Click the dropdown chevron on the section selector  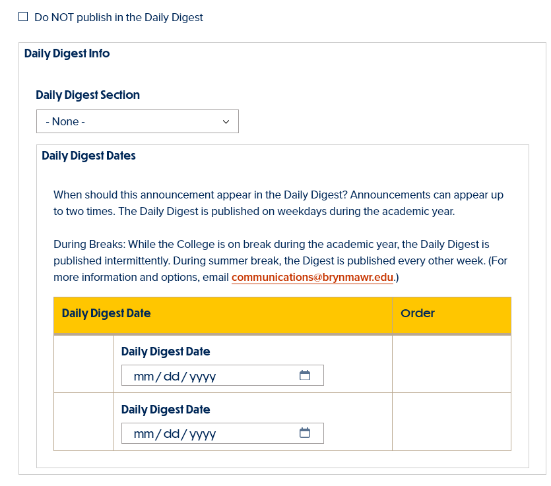[227, 121]
